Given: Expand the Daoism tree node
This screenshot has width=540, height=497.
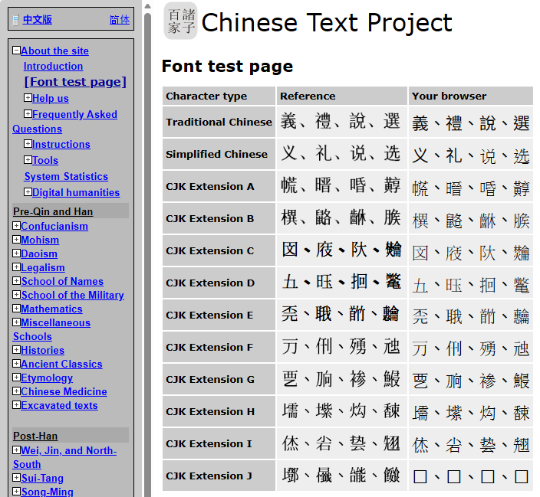Looking at the screenshot, I should pos(16,253).
